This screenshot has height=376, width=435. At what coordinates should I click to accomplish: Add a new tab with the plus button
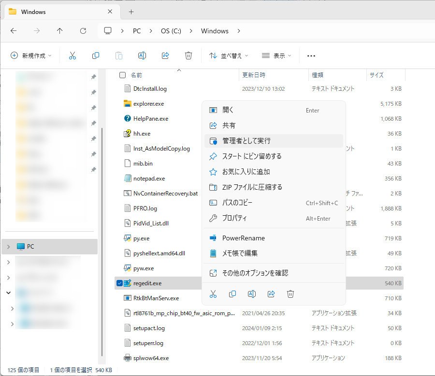[131, 12]
